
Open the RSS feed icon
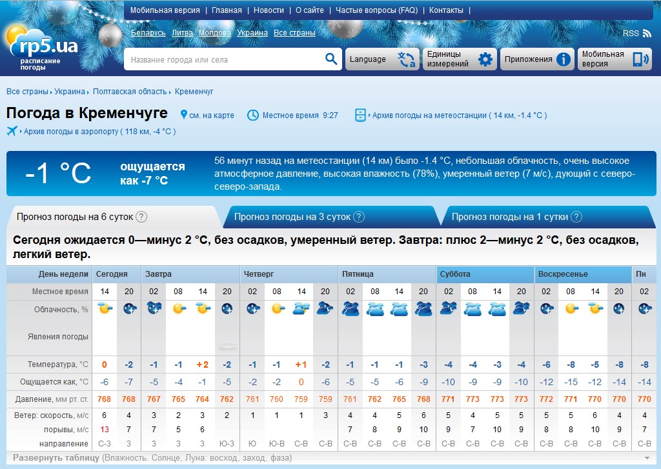pos(647,33)
